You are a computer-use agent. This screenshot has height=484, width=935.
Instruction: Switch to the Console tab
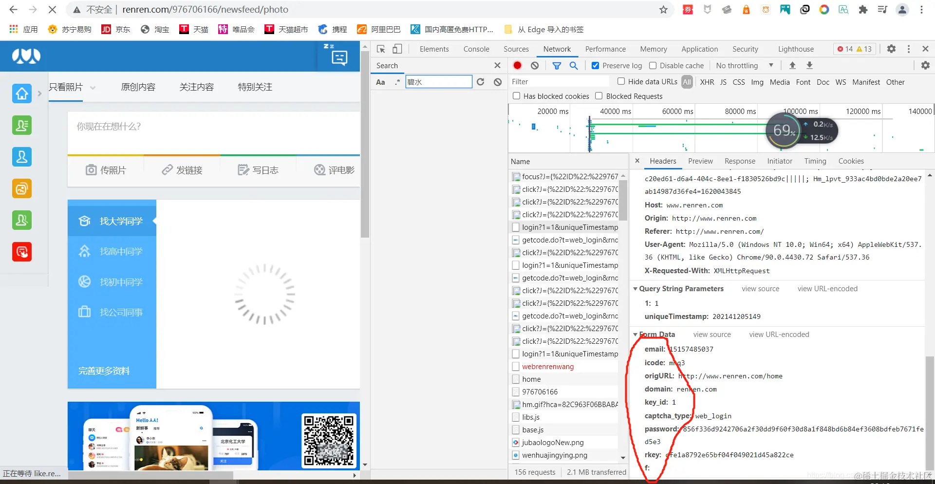tap(476, 49)
